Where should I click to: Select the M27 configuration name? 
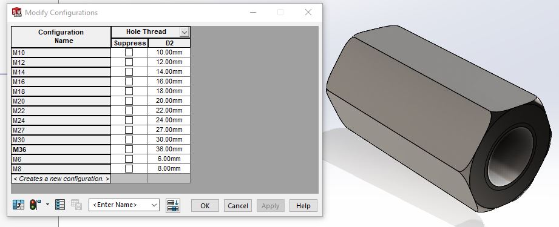pyautogui.click(x=61, y=130)
